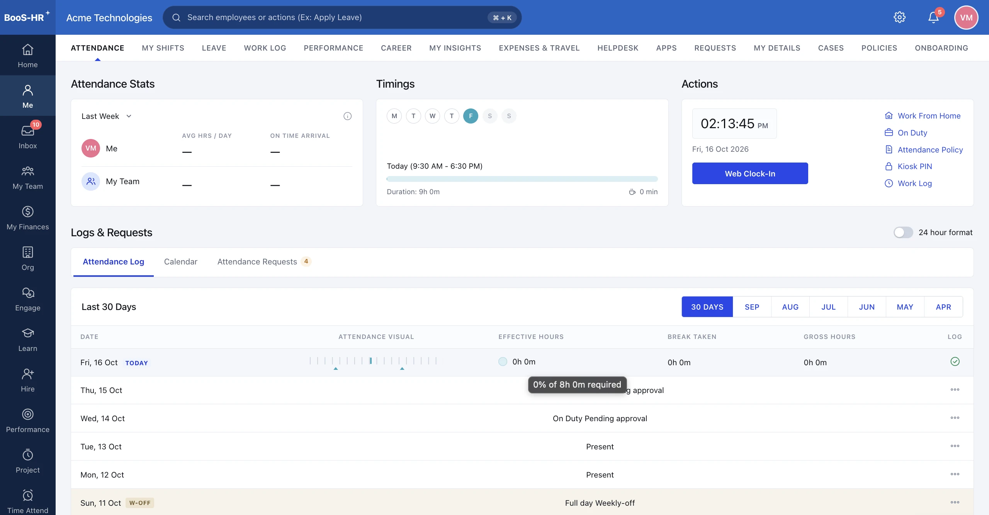This screenshot has height=515, width=989.
Task: Go to Org in the sidebar
Action: click(x=27, y=258)
